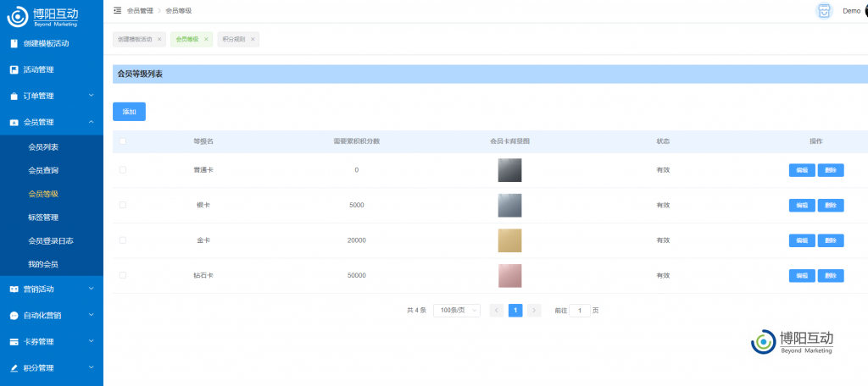Select the 金卡 row checkbox
Image resolution: width=868 pixels, height=386 pixels.
tap(123, 240)
